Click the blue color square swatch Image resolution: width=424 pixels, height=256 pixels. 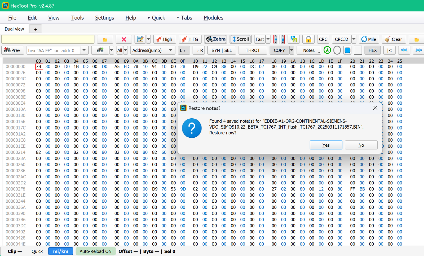(x=347, y=50)
